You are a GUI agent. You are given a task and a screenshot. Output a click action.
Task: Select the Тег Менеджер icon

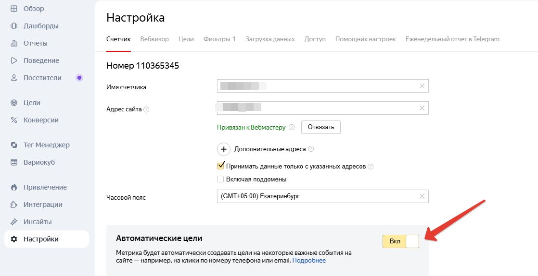coord(14,145)
